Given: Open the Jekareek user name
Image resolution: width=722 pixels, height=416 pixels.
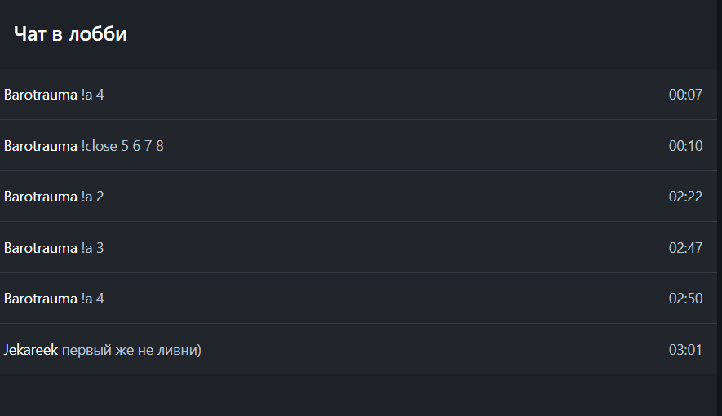Looking at the screenshot, I should pos(30,350).
